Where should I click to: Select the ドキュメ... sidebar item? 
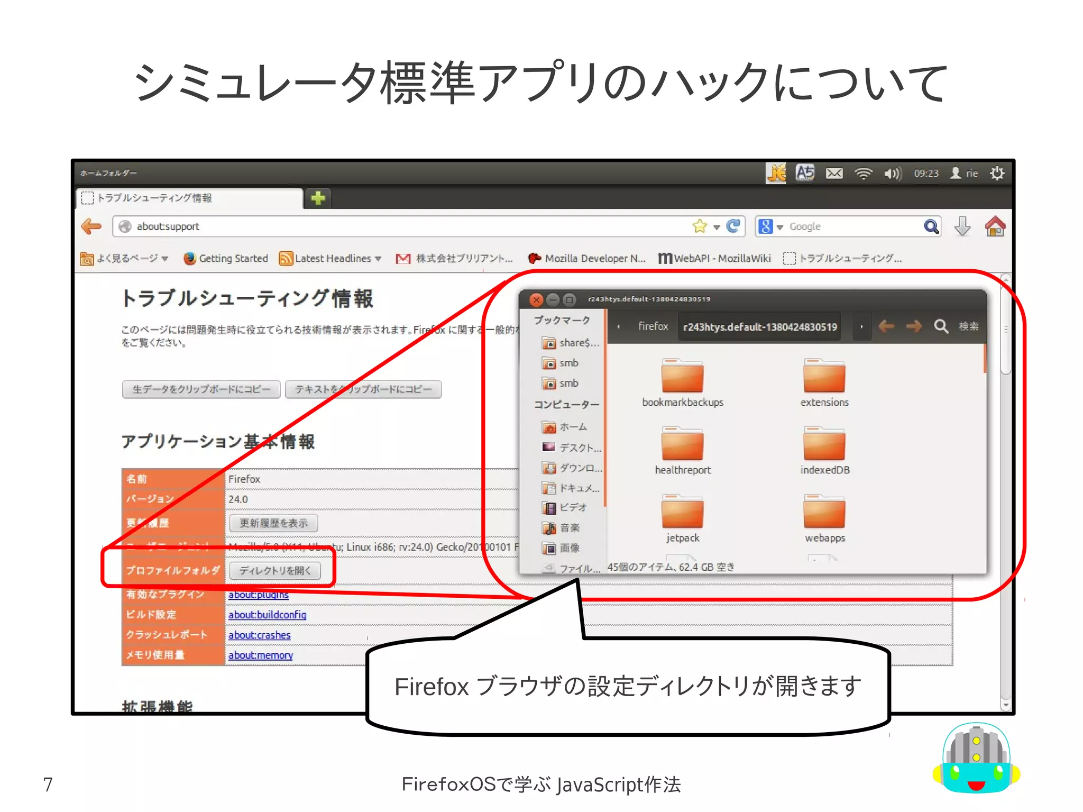tap(571, 488)
